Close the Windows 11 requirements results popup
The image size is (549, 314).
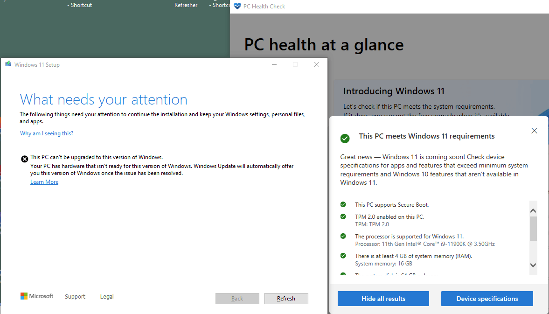pyautogui.click(x=534, y=131)
